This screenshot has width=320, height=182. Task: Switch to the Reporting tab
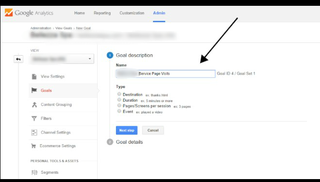click(102, 13)
